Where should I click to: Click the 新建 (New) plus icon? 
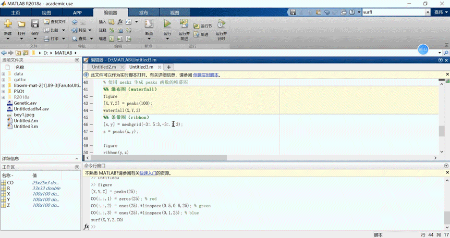tap(8, 24)
